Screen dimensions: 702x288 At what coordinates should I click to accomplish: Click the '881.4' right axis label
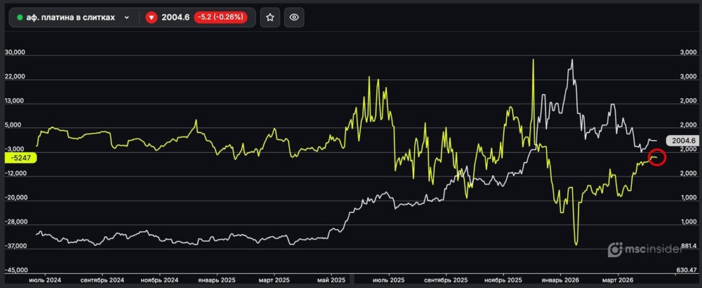click(x=689, y=246)
